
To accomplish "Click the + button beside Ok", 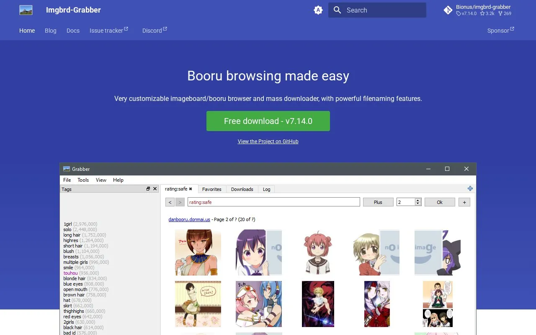I will click(464, 202).
